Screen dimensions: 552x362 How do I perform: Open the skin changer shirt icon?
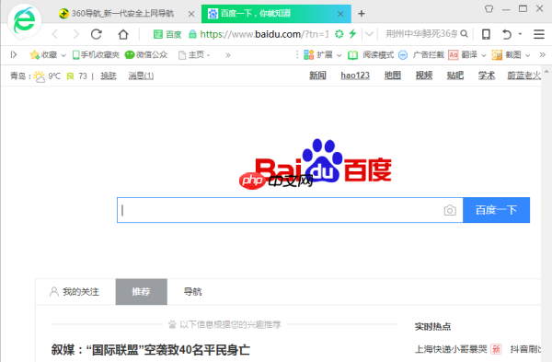tap(489, 8)
